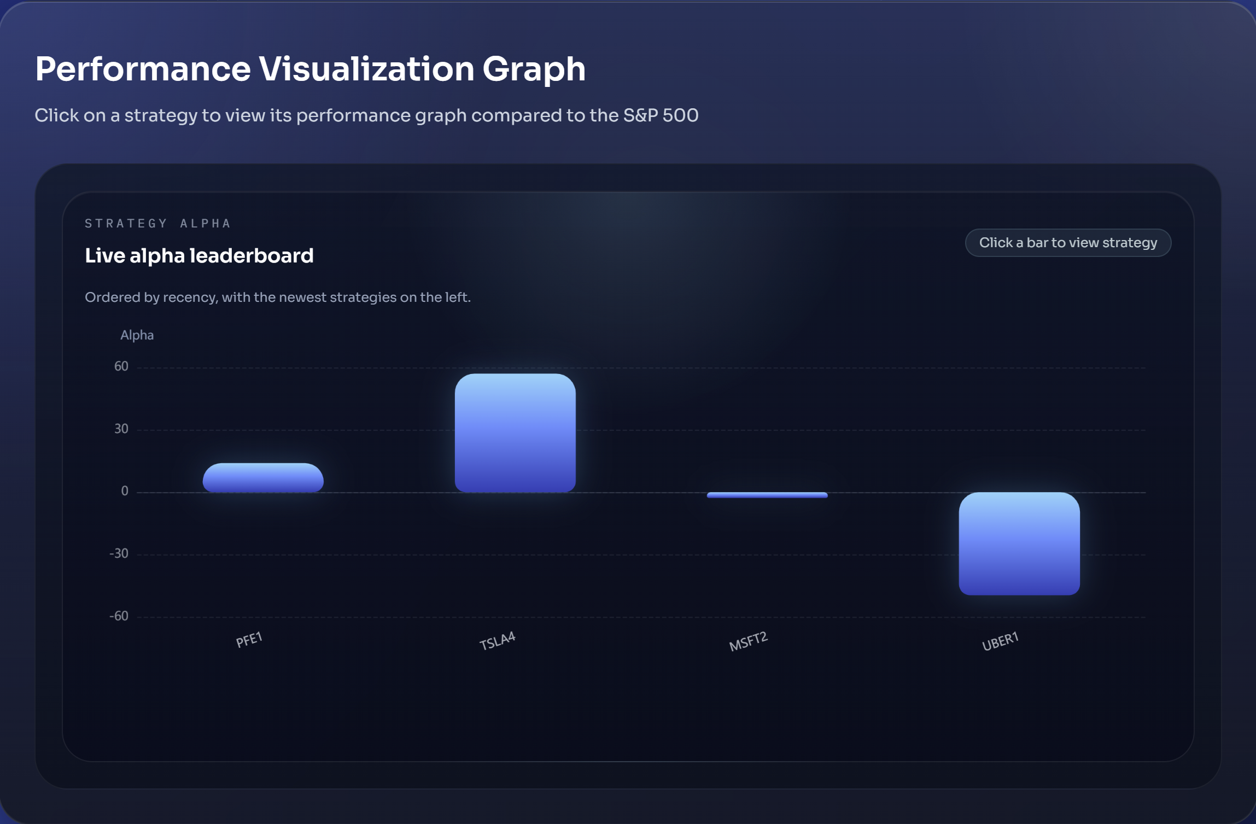
Task: Click the S&P 500 comparison subtitle
Action: pyautogui.click(x=366, y=115)
